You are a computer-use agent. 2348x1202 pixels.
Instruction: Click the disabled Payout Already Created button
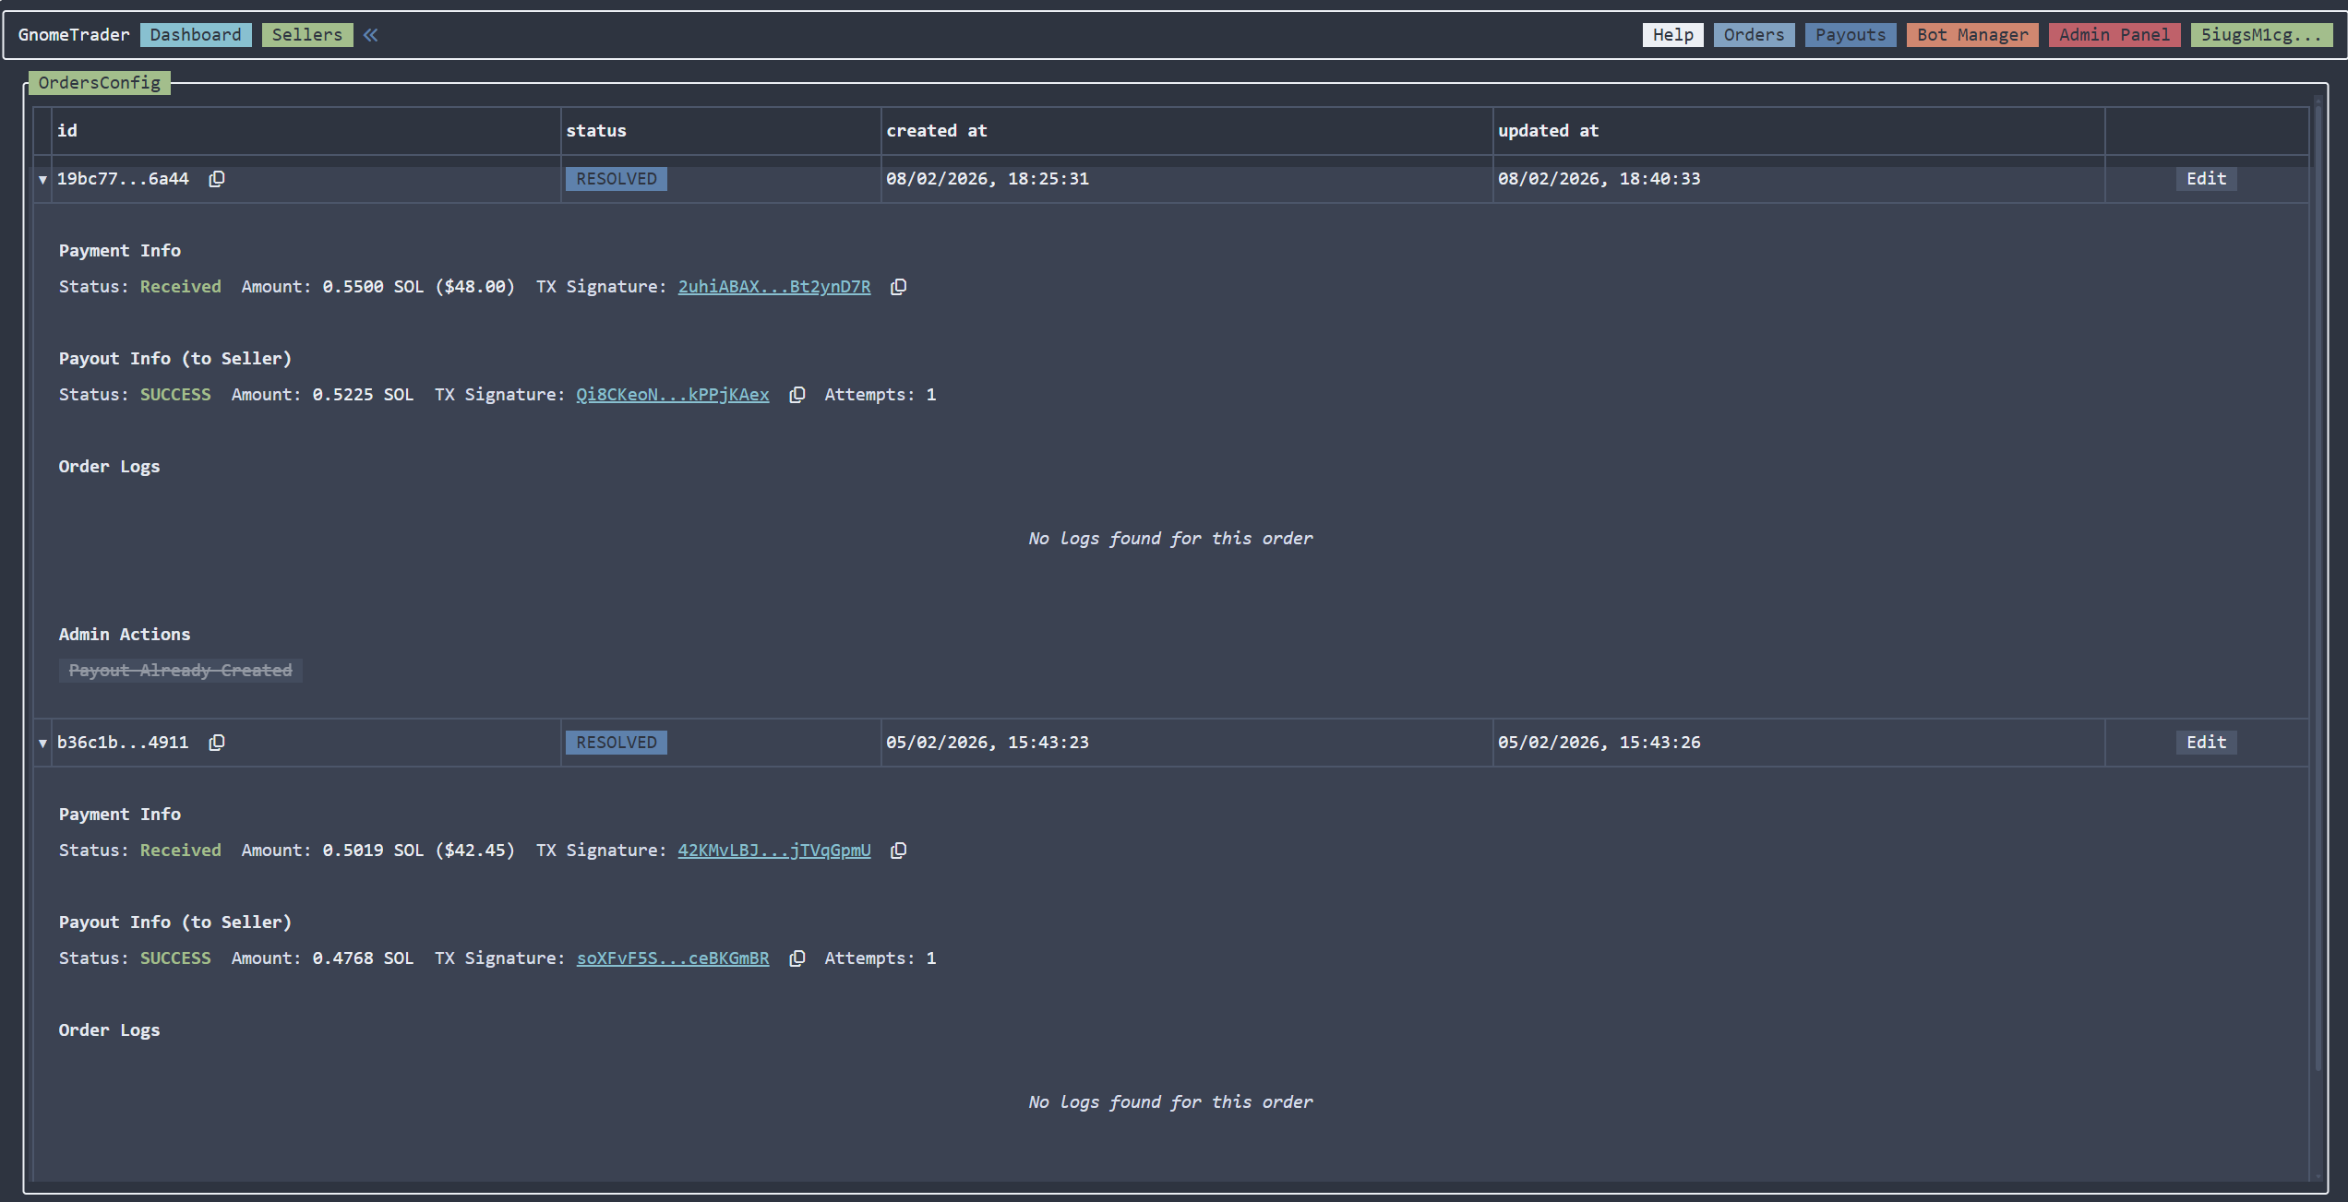[181, 671]
